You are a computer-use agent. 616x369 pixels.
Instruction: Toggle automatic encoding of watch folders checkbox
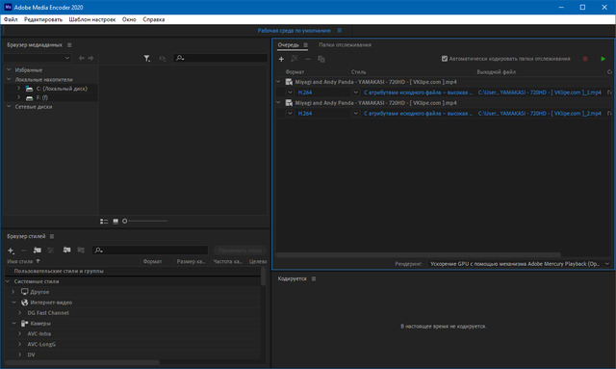[445, 59]
